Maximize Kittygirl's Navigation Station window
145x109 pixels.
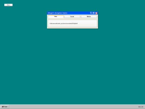(94, 13)
